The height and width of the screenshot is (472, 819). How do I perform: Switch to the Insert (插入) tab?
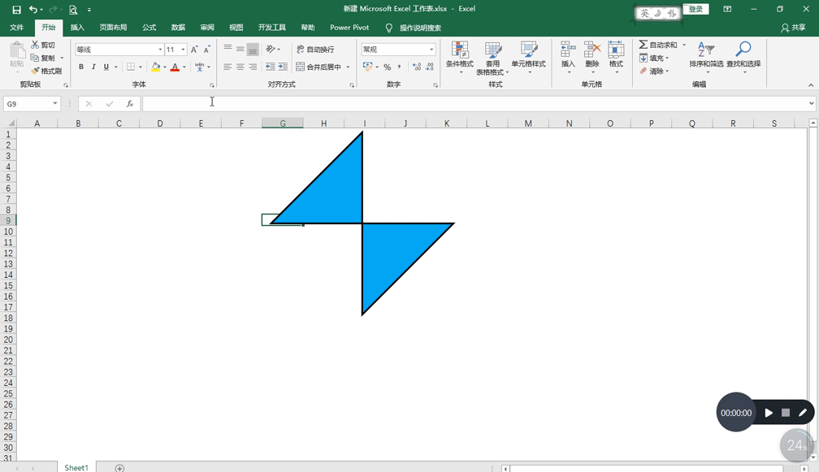point(77,27)
